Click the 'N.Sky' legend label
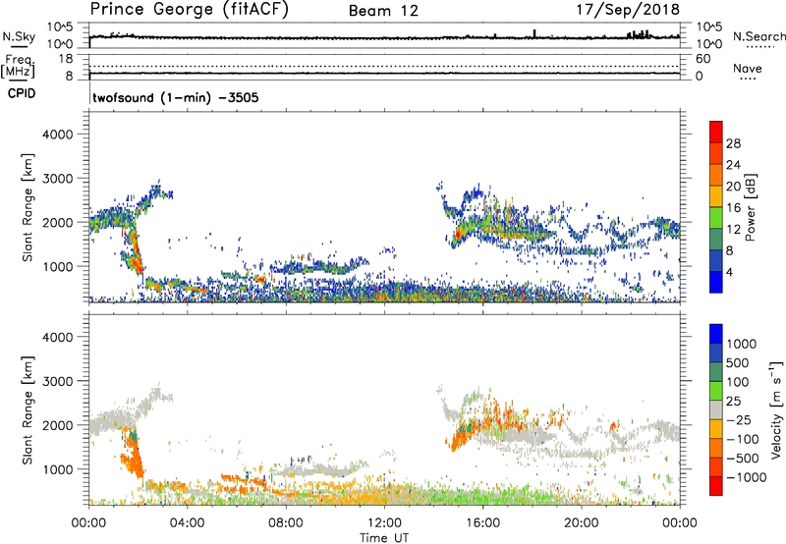Viewport: 786px width, 544px height. click(x=19, y=36)
